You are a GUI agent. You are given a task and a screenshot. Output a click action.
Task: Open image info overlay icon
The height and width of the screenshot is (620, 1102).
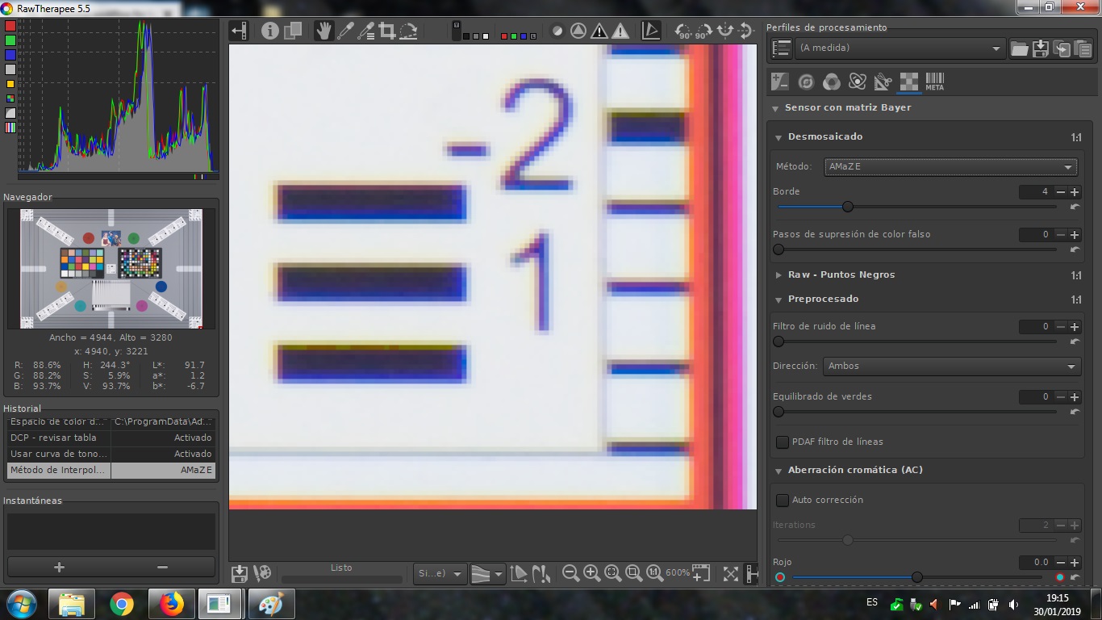(269, 31)
